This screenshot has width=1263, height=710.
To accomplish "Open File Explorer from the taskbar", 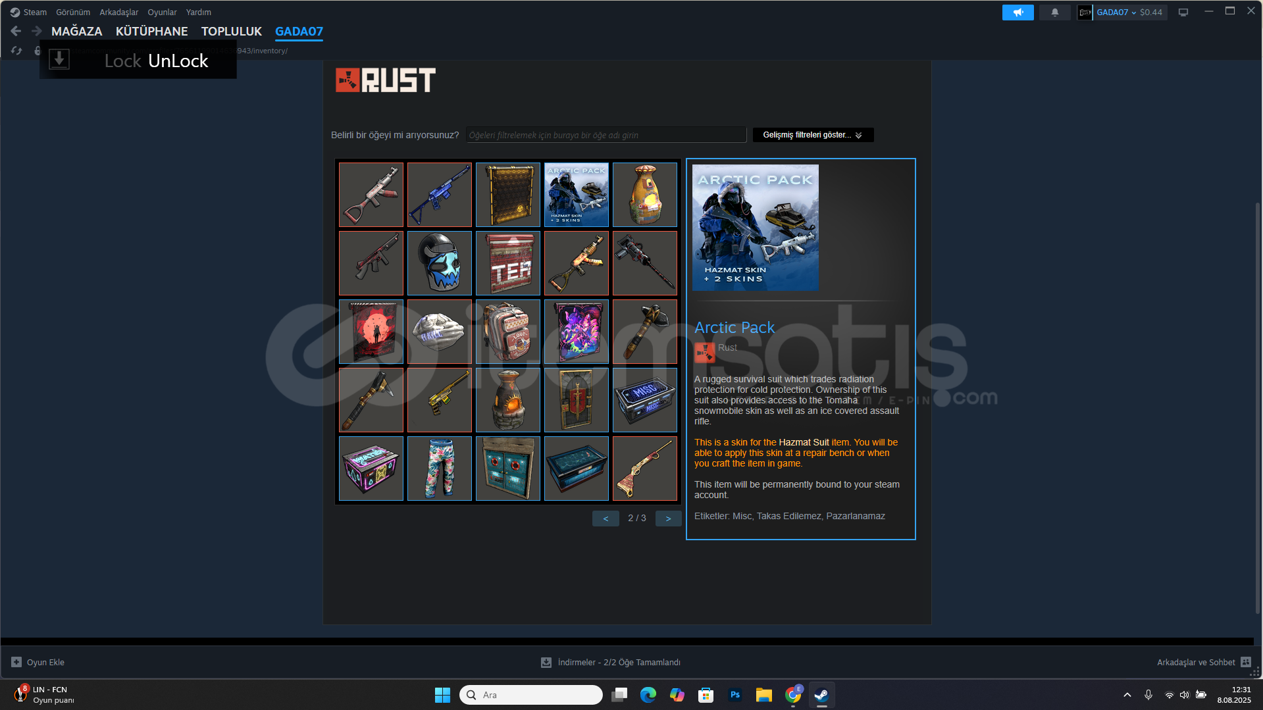I will click(x=764, y=695).
